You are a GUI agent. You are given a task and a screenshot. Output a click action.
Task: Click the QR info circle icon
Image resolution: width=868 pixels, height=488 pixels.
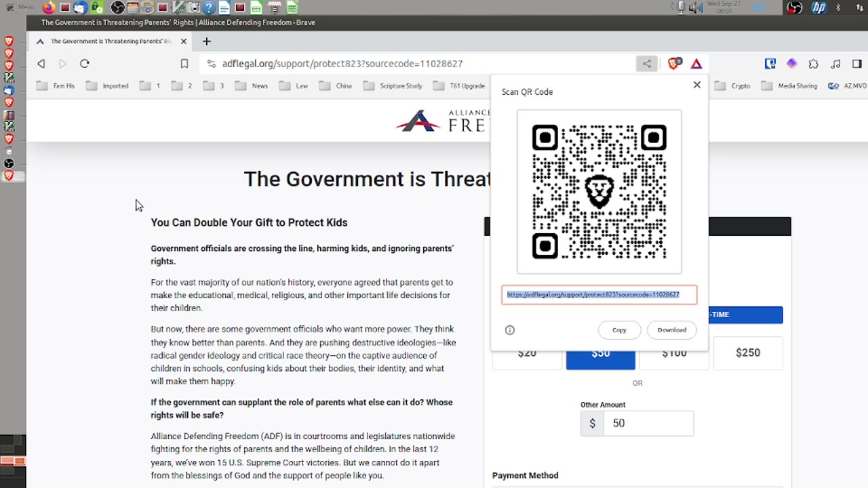coord(510,330)
